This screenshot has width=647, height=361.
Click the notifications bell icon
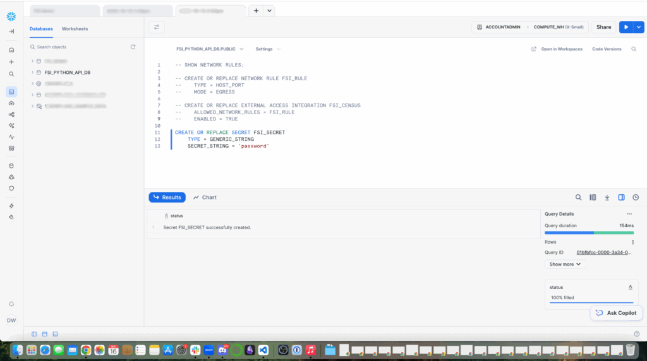[x=11, y=304]
